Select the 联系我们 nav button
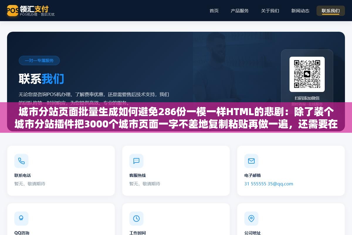Screen dimensions: 352x235 pyautogui.click(x=331, y=11)
